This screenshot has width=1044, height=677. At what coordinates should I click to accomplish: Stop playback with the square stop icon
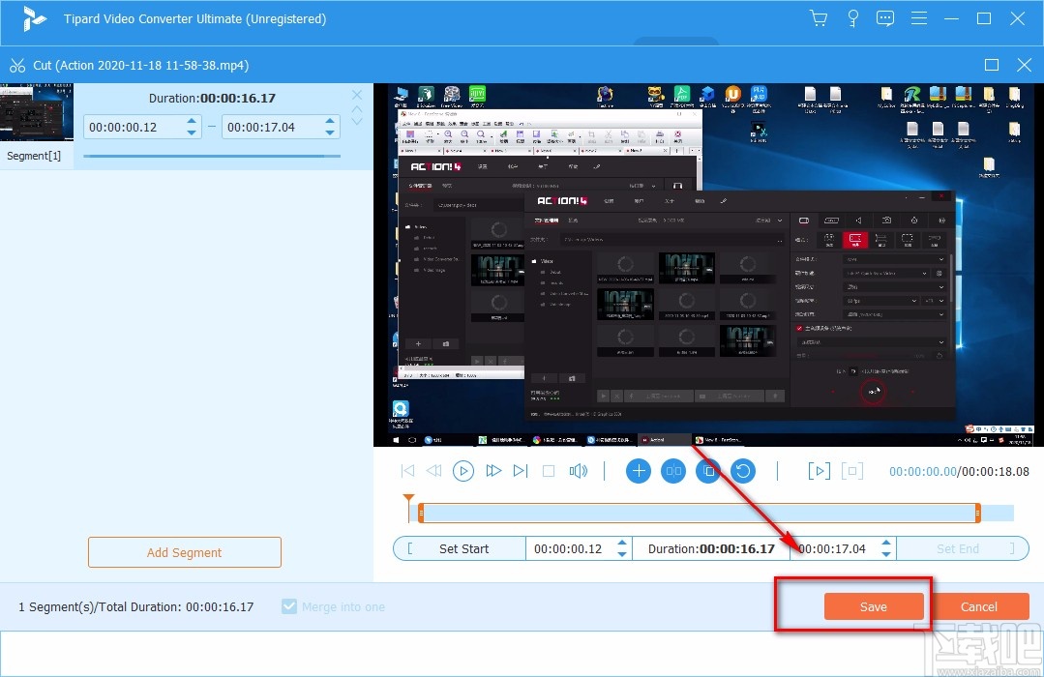point(549,471)
